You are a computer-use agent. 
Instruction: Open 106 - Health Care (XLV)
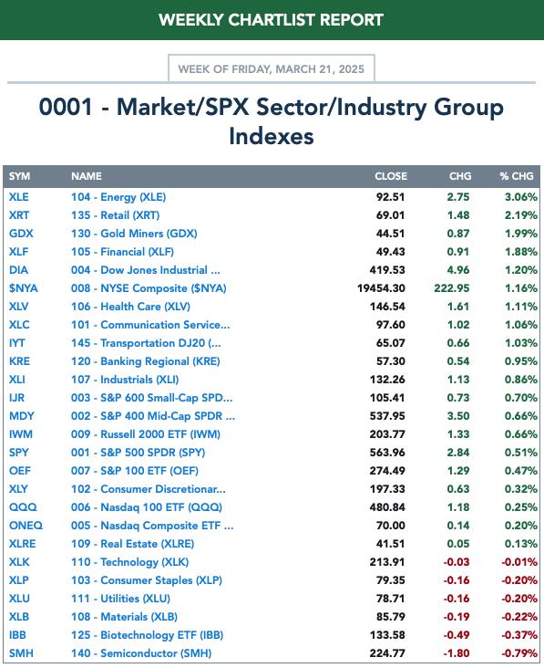point(130,307)
